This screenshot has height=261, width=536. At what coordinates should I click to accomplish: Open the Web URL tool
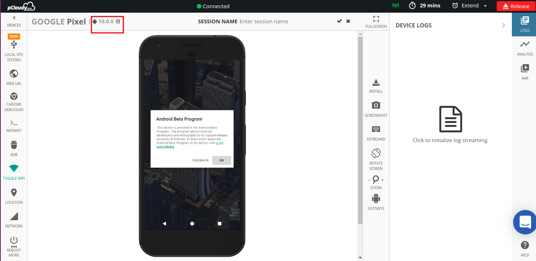[x=14, y=77]
